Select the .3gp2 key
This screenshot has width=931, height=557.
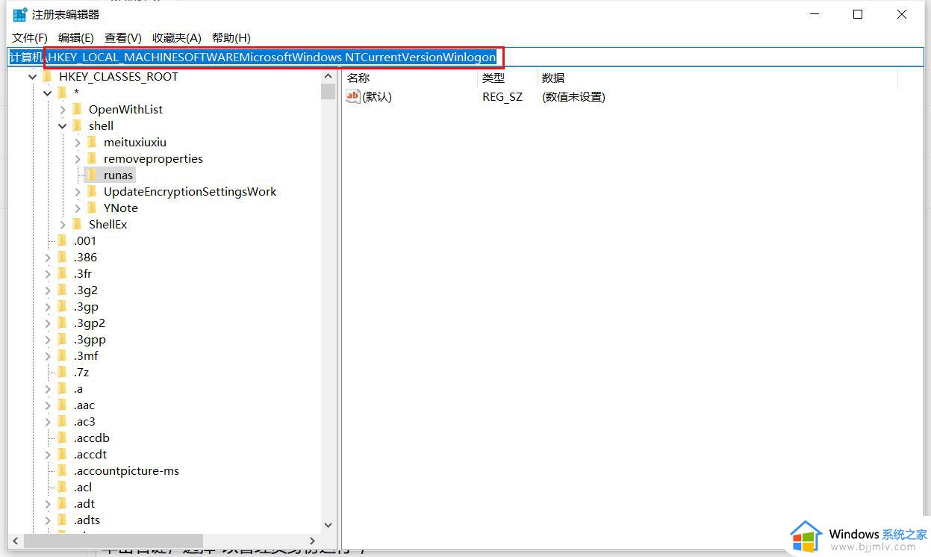[90, 323]
